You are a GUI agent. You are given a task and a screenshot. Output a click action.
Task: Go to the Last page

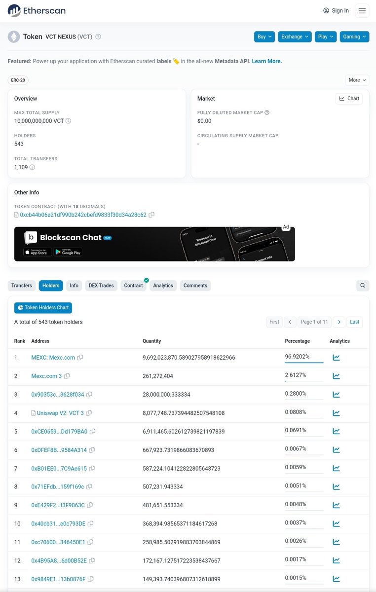tap(355, 322)
